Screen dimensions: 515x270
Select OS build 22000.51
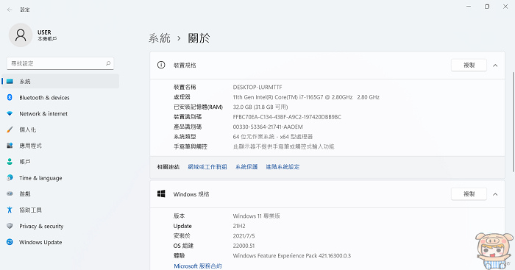244,246
